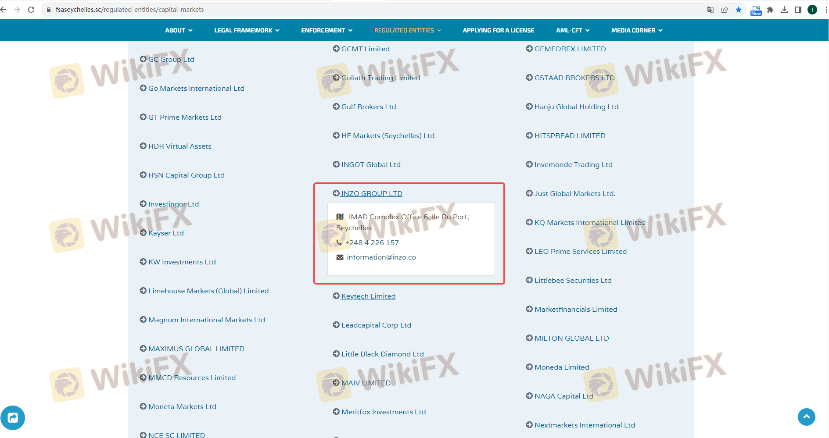This screenshot has height=438, width=829.
Task: Expand Limehouse Markets (Global) Limited
Action: click(x=208, y=291)
